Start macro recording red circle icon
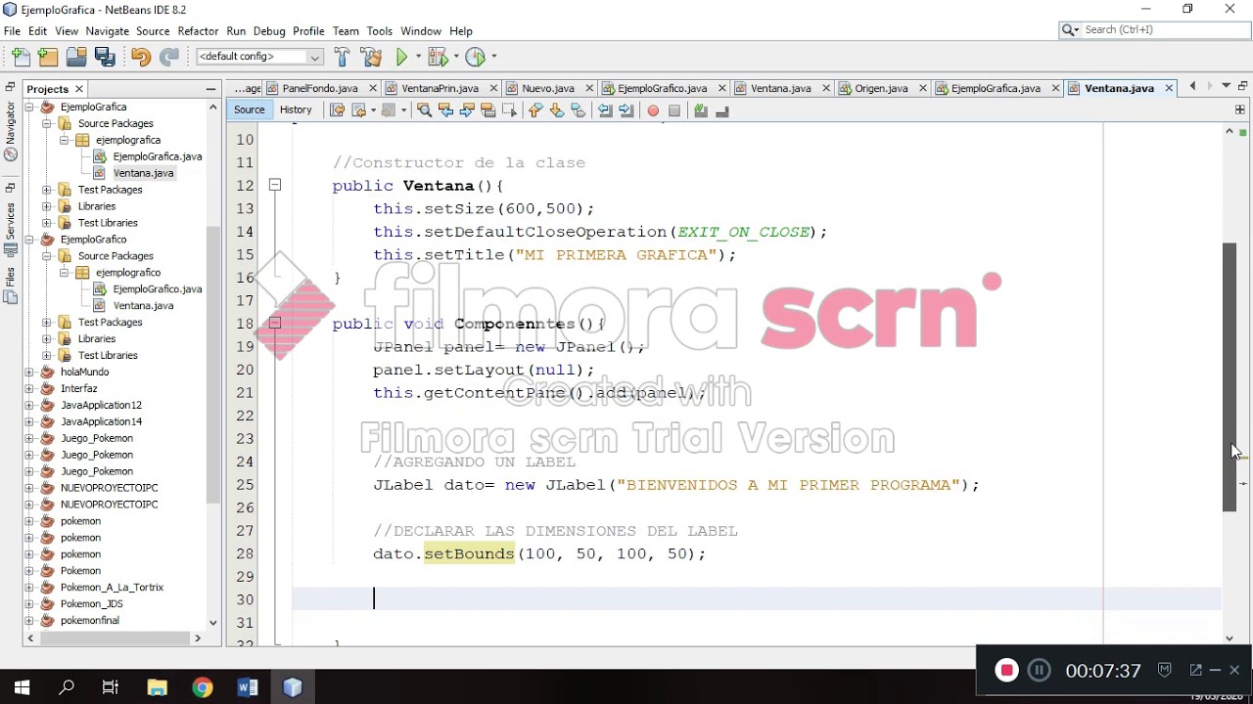Screen dimensions: 1253x704 click(653, 110)
